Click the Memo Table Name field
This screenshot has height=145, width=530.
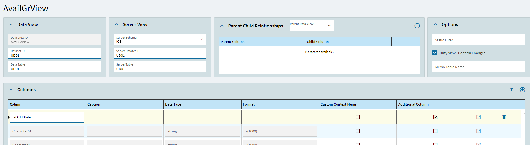[478, 67]
